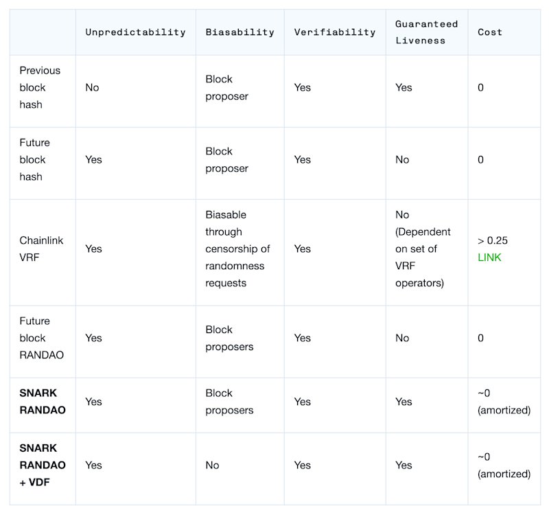
Task: Select the Guaranteed Liveness column header
Action: point(426,32)
